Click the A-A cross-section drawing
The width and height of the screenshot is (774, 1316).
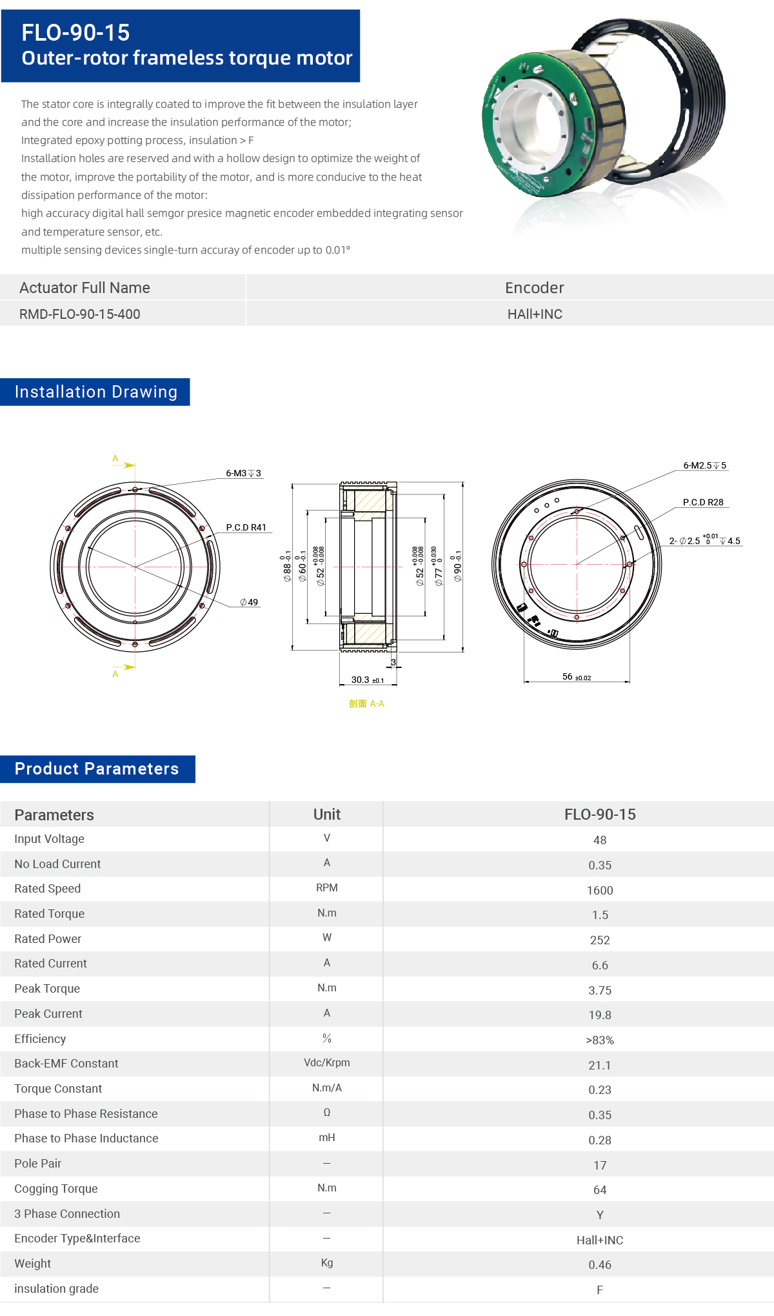click(x=368, y=567)
